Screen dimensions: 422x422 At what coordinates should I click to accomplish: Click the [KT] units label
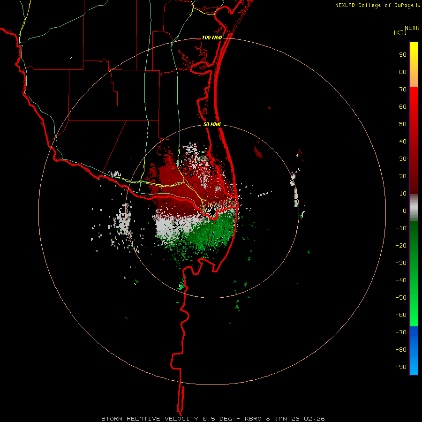point(400,32)
